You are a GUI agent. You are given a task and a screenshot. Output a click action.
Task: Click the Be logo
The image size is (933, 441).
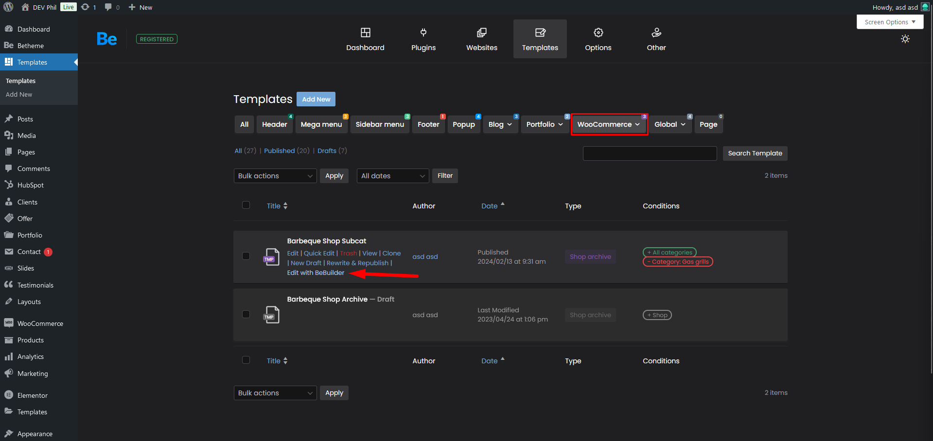point(106,39)
